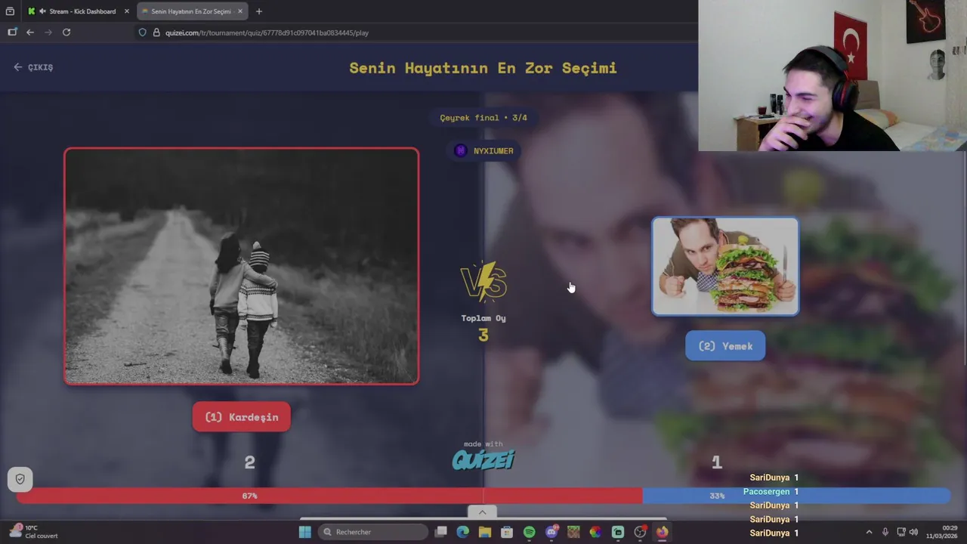Exit the quiz with ÇIKIŞ

33,67
